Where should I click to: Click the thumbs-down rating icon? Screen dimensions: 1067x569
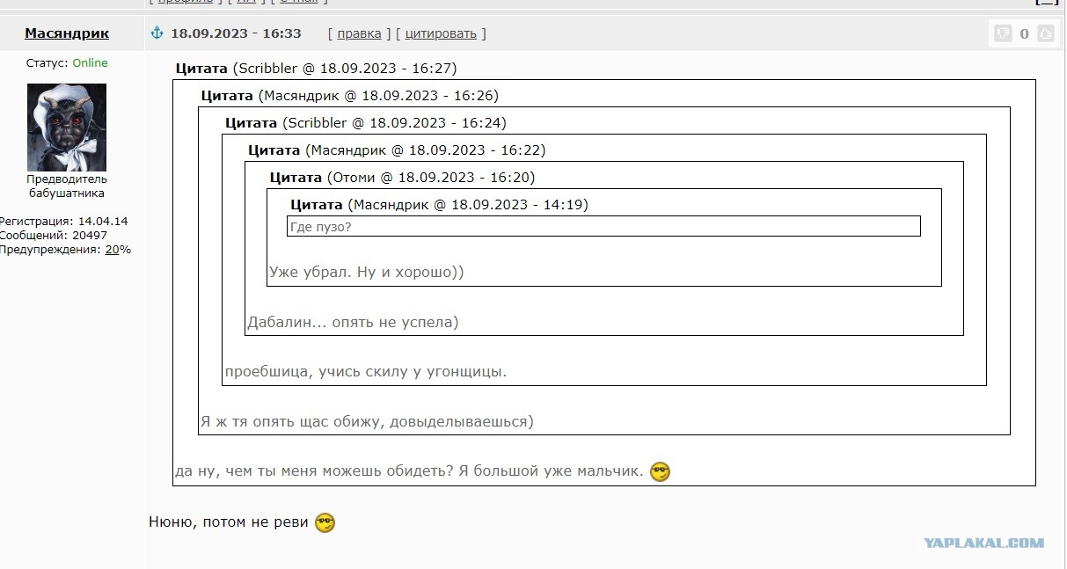(x=1003, y=34)
